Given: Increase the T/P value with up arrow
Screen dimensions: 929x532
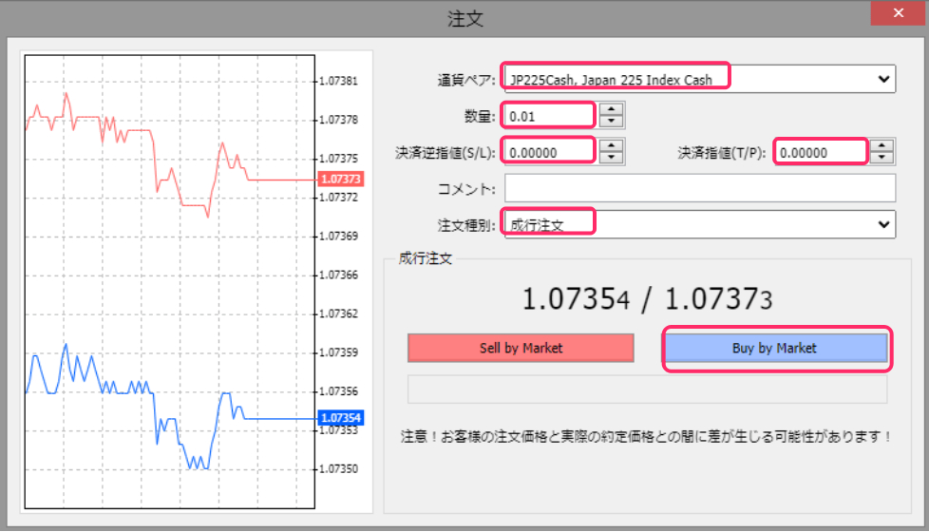Looking at the screenshot, I should click(882, 145).
